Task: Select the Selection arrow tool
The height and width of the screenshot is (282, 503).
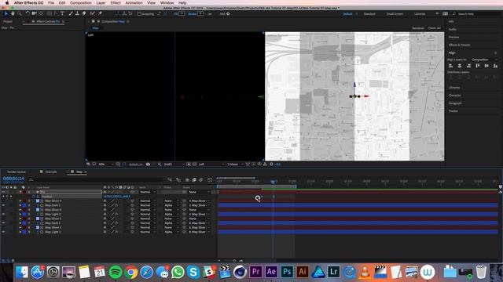Action: point(6,14)
